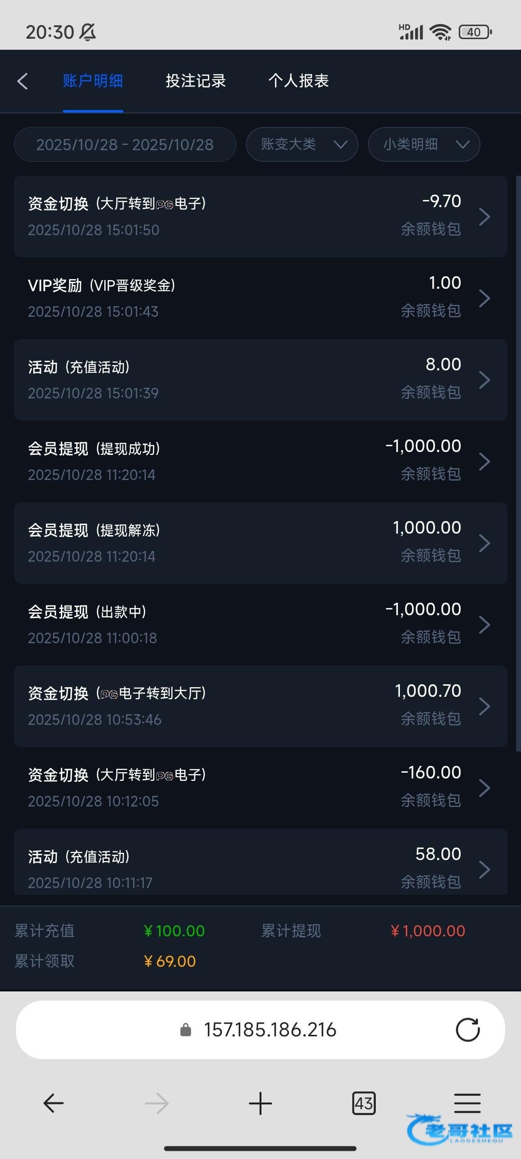The height and width of the screenshot is (1159, 521).
Task: Select the 账户明细 tab
Action: (x=93, y=81)
